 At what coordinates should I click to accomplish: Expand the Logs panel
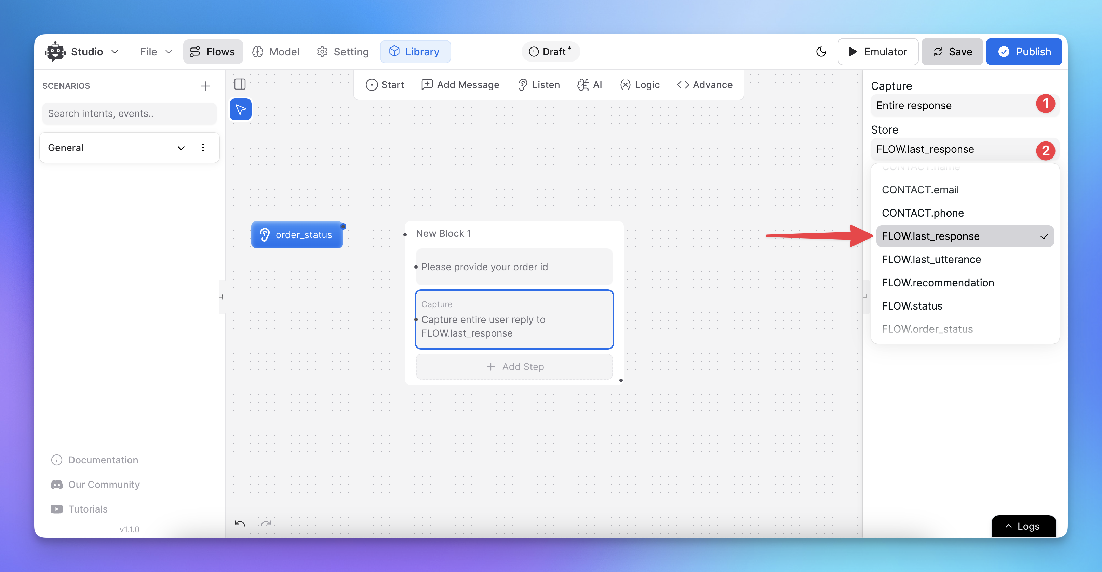tap(1024, 526)
